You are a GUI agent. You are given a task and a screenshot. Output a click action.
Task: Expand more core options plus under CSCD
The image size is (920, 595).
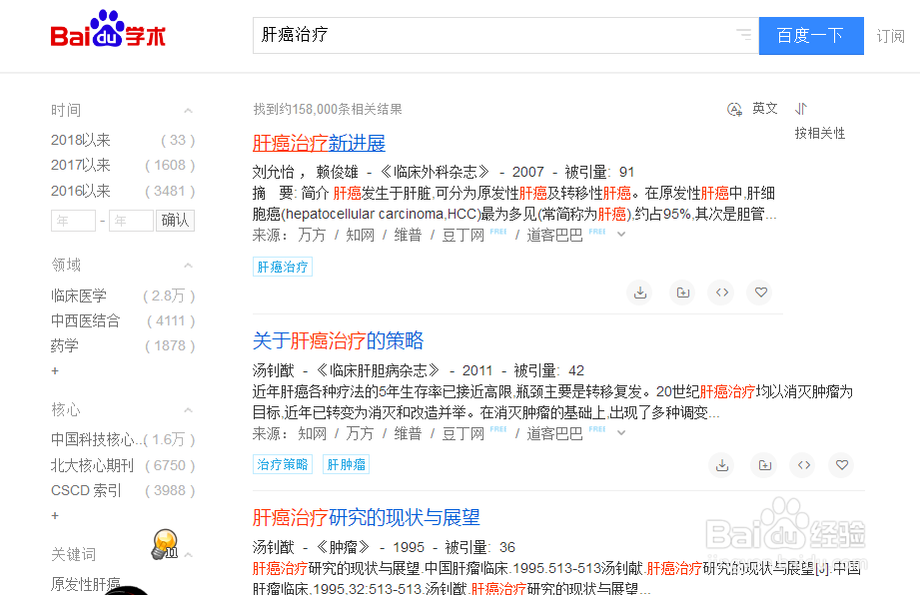55,515
